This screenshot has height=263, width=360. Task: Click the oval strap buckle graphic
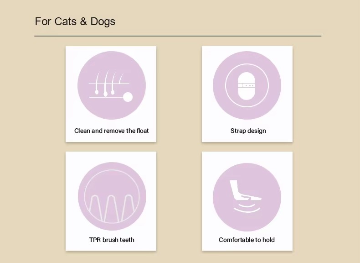[x=247, y=86]
